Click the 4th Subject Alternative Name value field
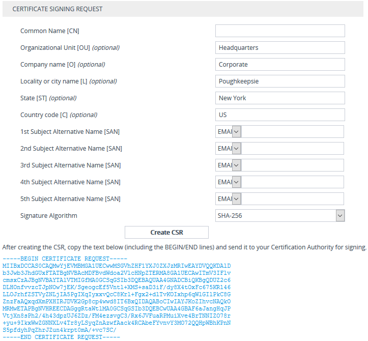Screen dimensions: 368x341 [x=293, y=182]
